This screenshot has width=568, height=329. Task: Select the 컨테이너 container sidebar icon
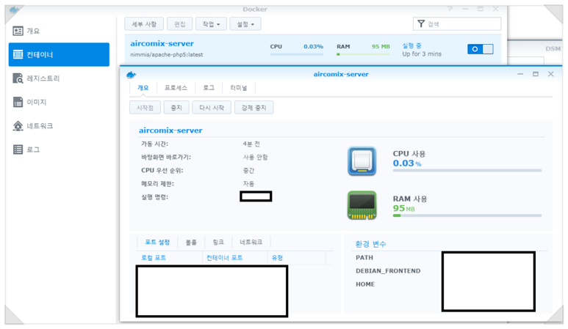coord(18,54)
